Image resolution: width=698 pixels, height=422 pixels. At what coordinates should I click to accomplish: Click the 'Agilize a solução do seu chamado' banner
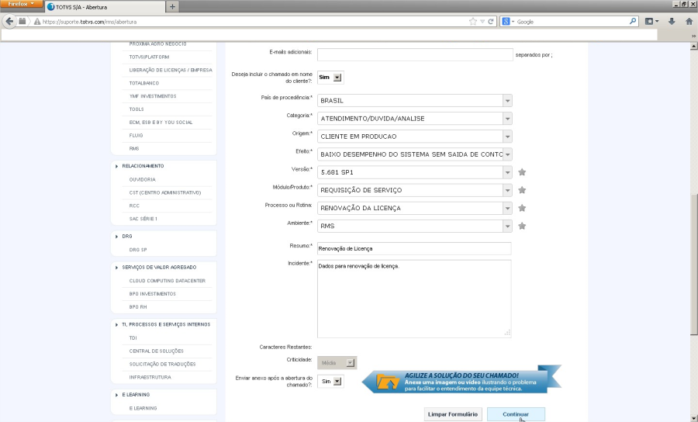461,379
